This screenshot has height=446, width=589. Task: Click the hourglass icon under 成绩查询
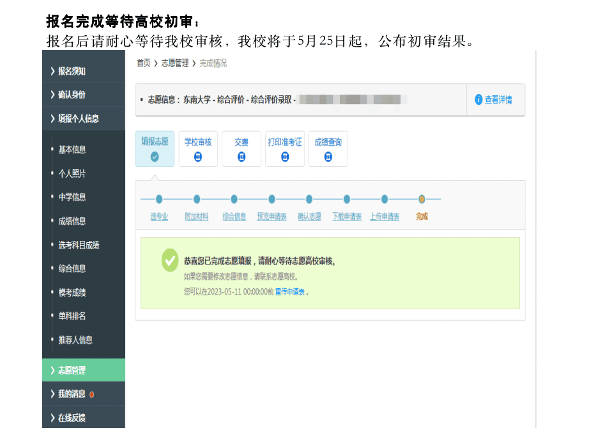(x=328, y=157)
